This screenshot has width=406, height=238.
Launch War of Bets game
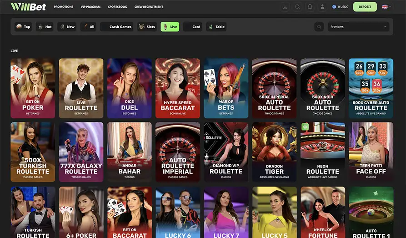(x=226, y=88)
